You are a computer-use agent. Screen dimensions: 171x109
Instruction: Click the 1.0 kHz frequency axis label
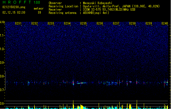(2, 49)
